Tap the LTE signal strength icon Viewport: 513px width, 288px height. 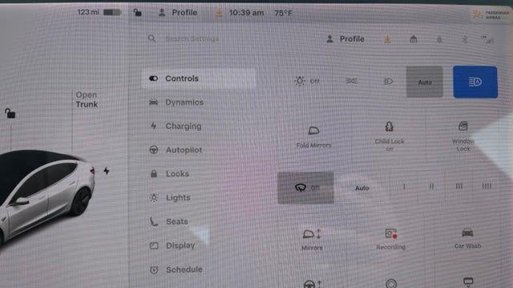(x=487, y=39)
